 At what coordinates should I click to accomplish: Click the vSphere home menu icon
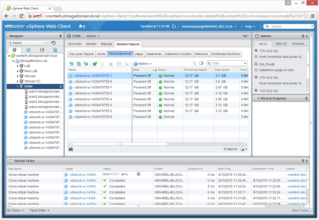(82, 27)
